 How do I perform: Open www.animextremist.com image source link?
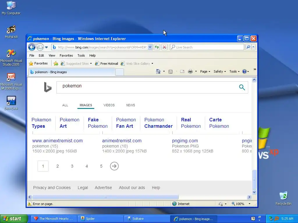57,141
